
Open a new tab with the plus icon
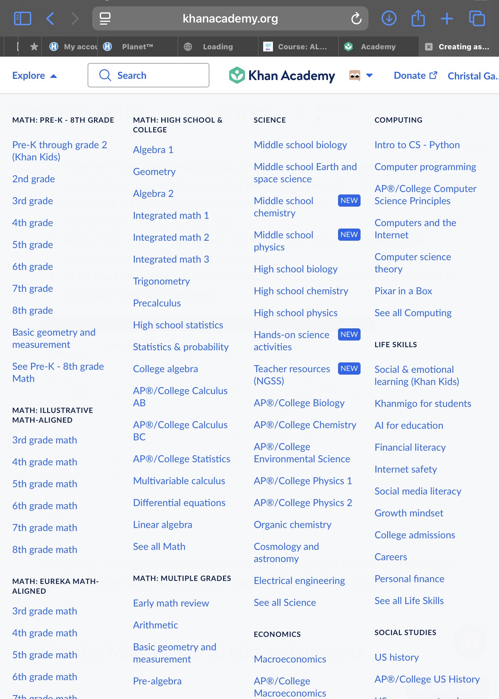(x=447, y=19)
